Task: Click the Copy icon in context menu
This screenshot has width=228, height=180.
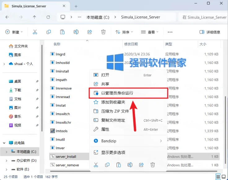Action: [107, 165]
